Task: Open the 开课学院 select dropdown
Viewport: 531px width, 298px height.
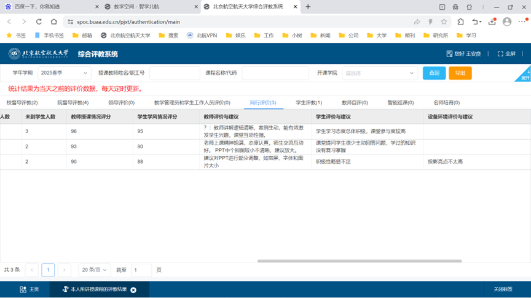Action: [380, 73]
